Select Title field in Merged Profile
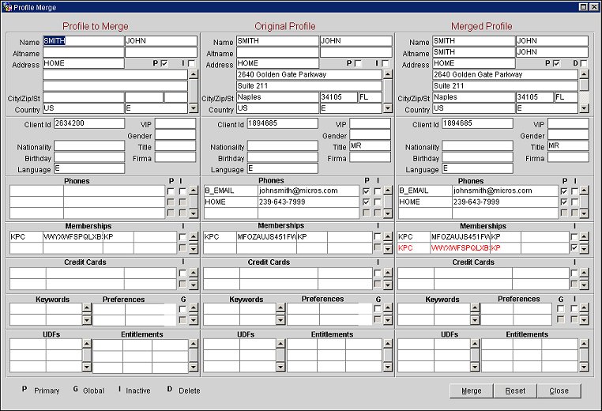This screenshot has width=602, height=411. [x=567, y=146]
